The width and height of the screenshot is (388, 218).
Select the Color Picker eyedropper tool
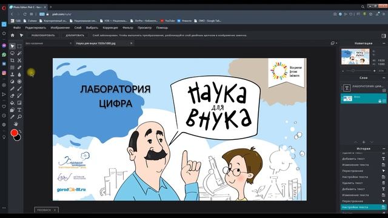12,117
